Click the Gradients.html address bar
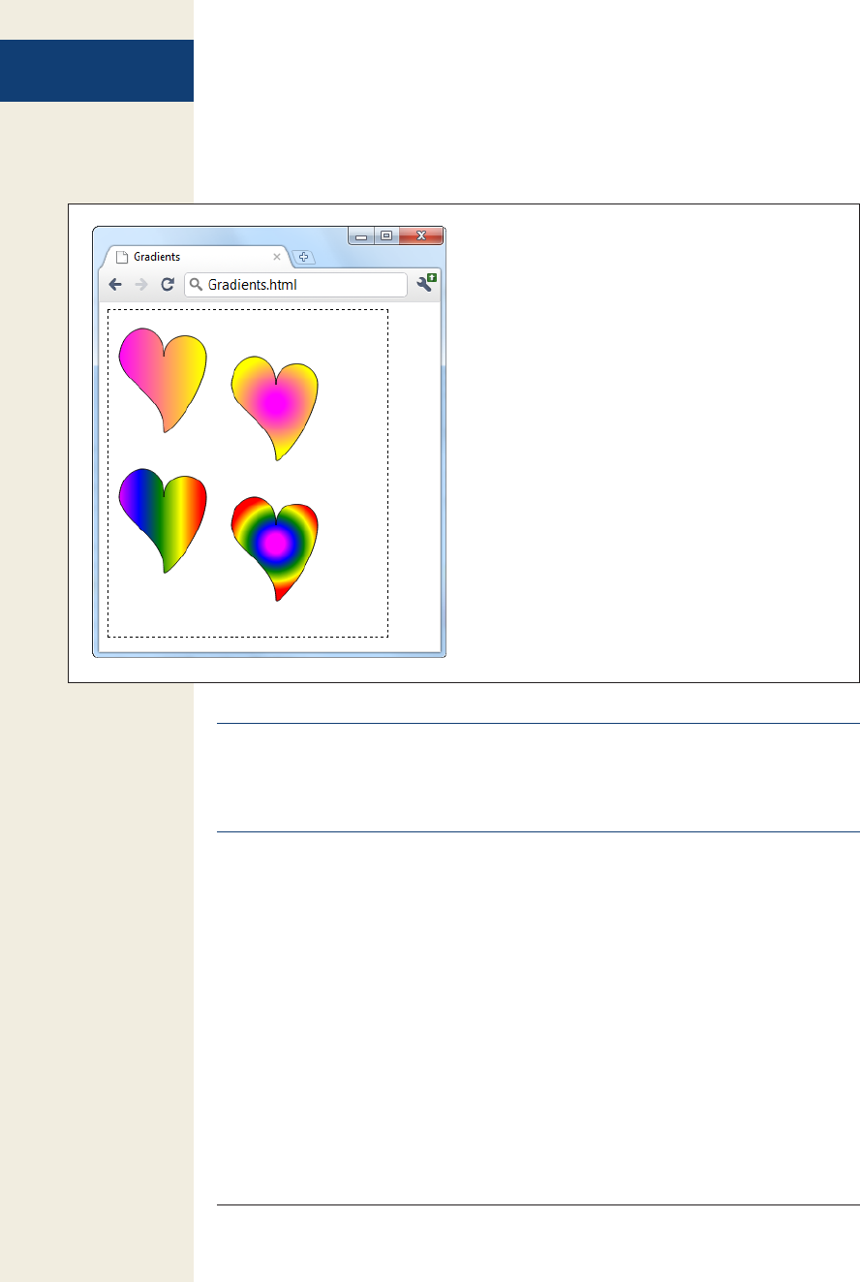Screen dimensions: 860x1282 coord(295,284)
